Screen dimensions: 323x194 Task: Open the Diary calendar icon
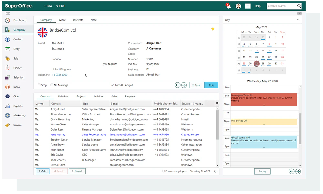tap(8, 49)
